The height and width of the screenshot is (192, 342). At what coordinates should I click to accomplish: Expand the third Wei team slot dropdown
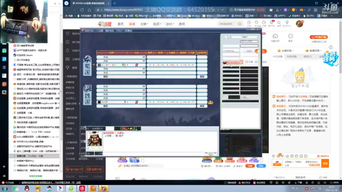tap(144, 94)
